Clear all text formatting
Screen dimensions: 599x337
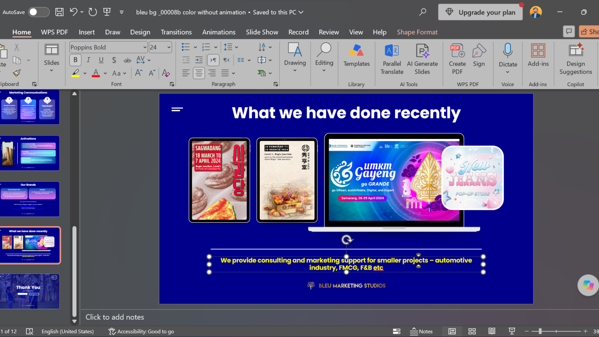click(165, 73)
